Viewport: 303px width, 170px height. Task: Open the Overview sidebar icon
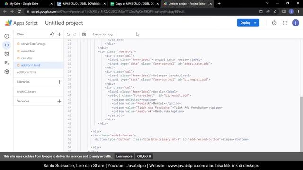tap(7, 36)
